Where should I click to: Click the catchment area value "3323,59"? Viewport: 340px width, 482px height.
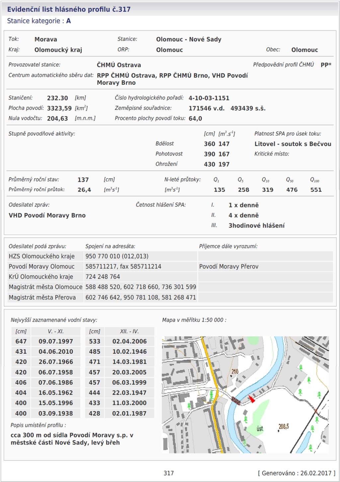click(59, 108)
